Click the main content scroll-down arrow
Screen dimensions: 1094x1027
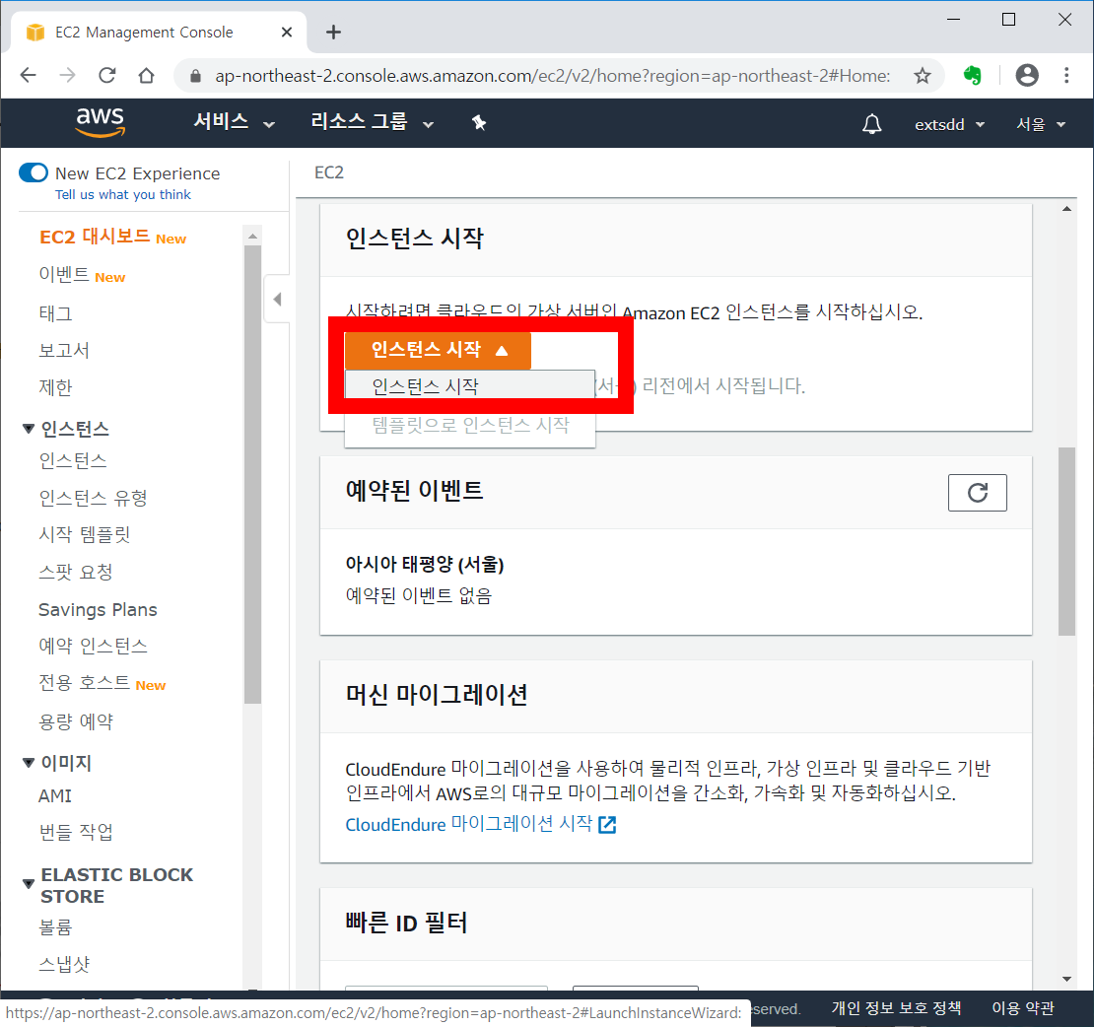1066,979
